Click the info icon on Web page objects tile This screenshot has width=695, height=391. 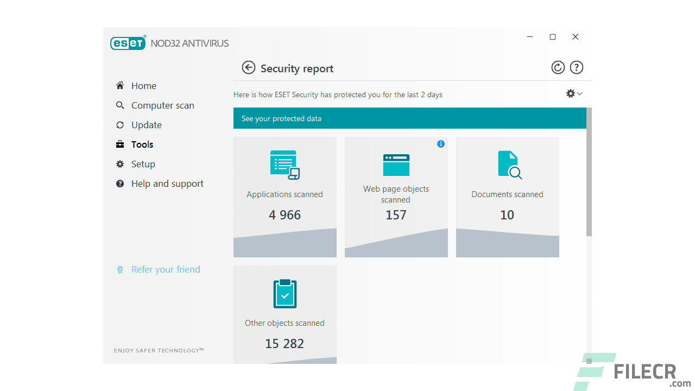pos(441,144)
